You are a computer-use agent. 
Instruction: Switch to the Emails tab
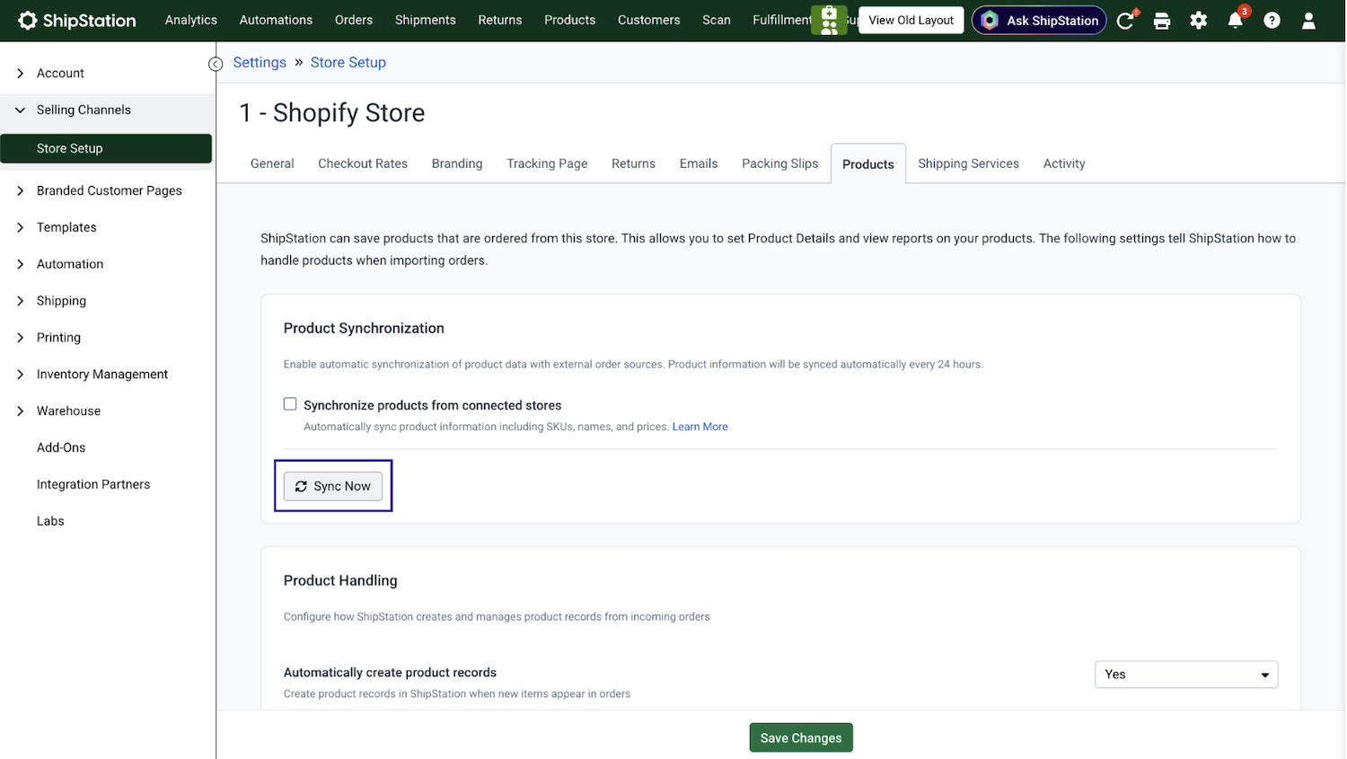pyautogui.click(x=699, y=163)
